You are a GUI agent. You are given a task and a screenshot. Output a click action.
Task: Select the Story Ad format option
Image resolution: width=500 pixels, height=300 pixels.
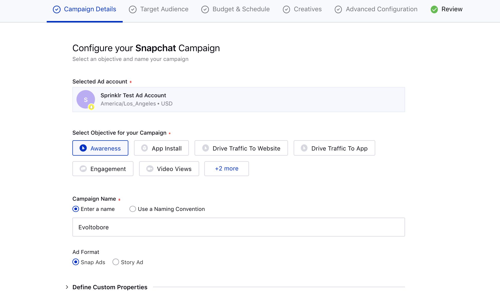click(x=116, y=262)
